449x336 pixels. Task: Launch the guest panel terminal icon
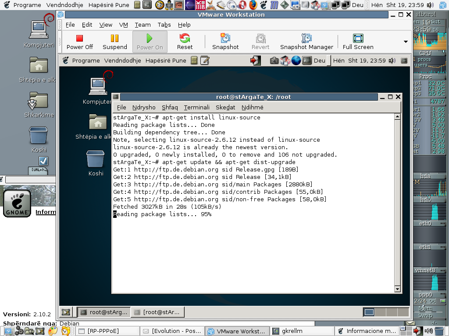click(x=306, y=60)
